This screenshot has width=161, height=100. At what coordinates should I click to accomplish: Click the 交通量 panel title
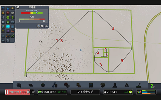[32, 7]
